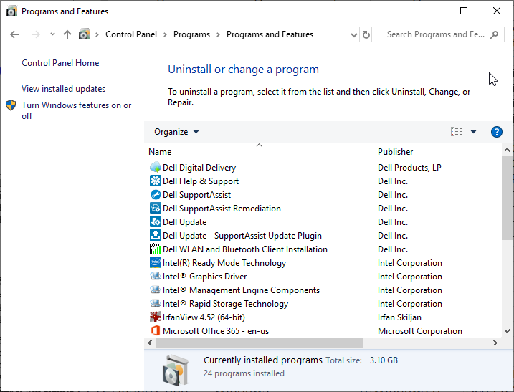Go up one level with up arrow
This screenshot has width=514, height=392.
(67, 34)
